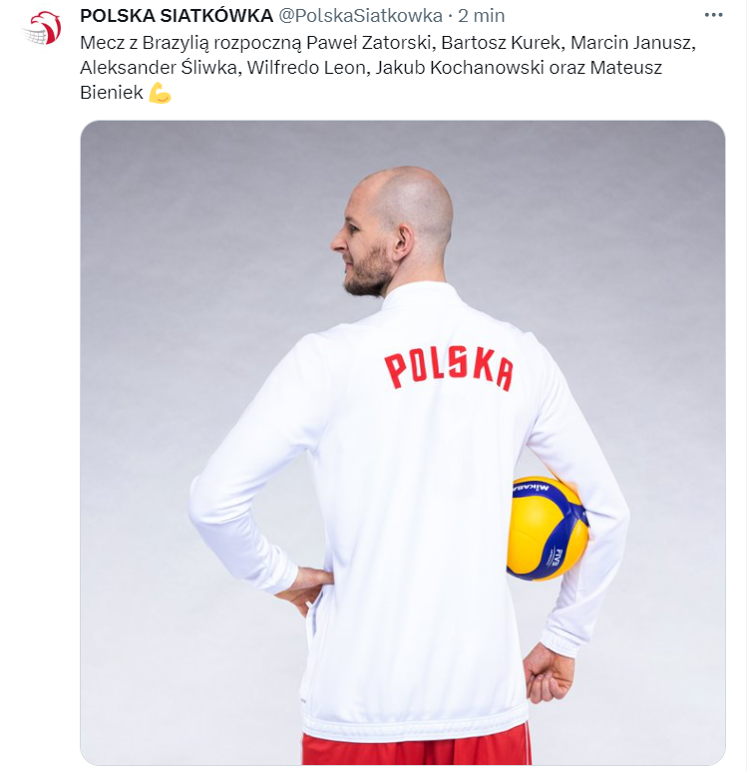Open the @PolskaSiatkowka handle link
The width and height of the screenshot is (750, 771).
point(360,16)
